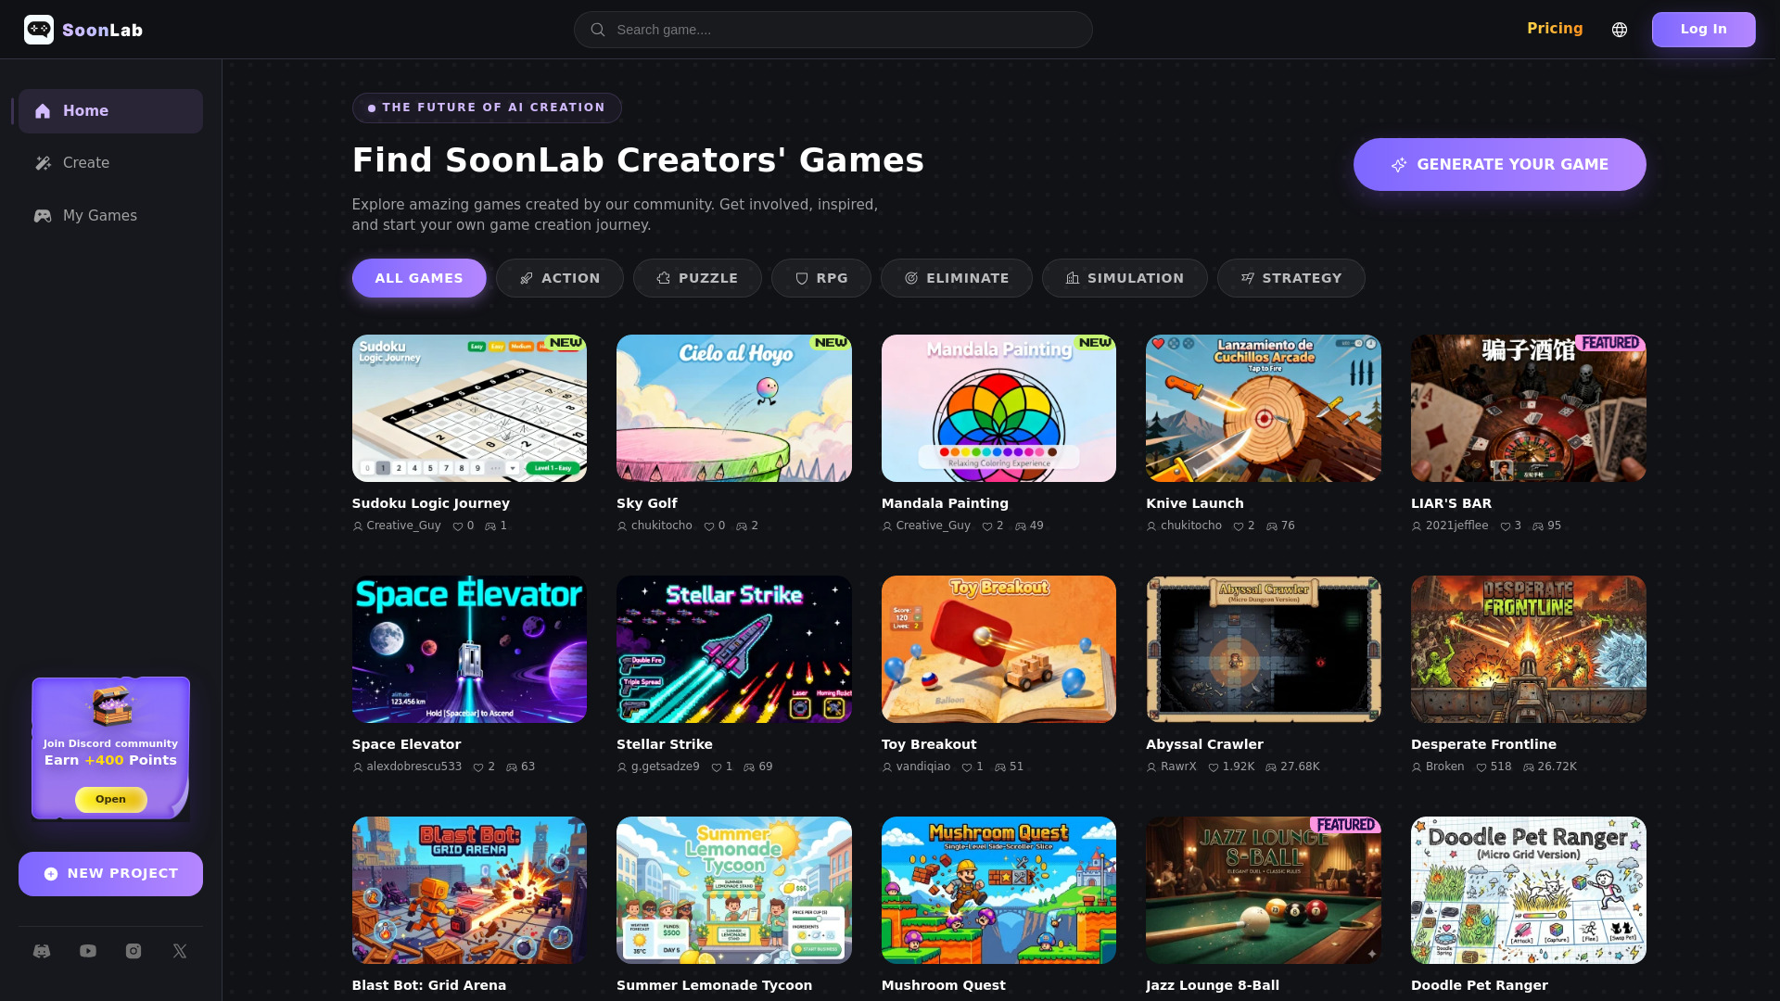Screen dimensions: 1780x1001
Task: Open the Knive Launch game thumbnail
Action: tap(1263, 408)
